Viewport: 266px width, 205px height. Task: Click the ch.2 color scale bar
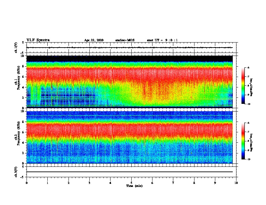point(243,141)
